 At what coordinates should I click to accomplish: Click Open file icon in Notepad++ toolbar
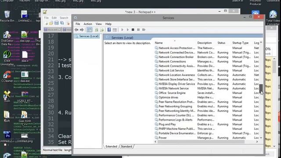[51, 23]
